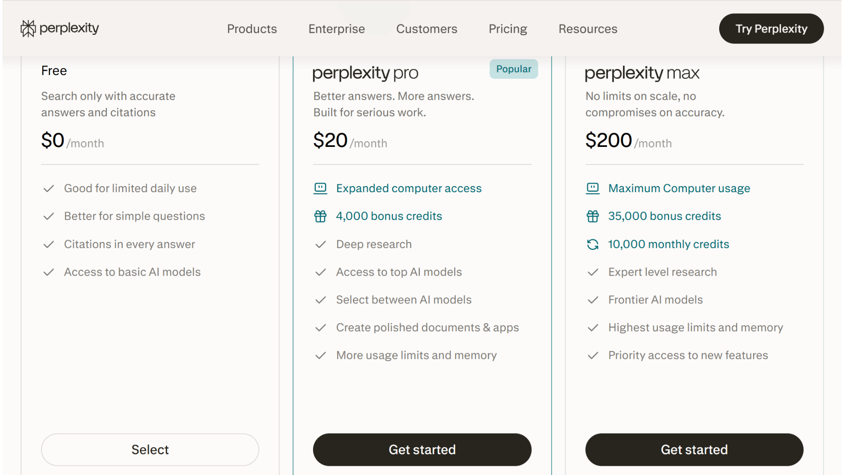Open the Resources menu
This screenshot has height=475, width=844.
588,29
